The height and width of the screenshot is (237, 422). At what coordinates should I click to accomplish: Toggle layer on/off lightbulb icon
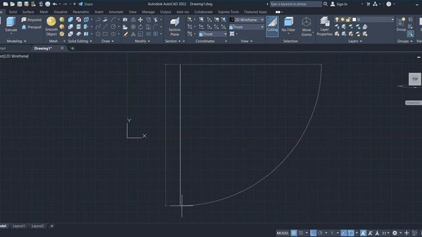click(337, 19)
